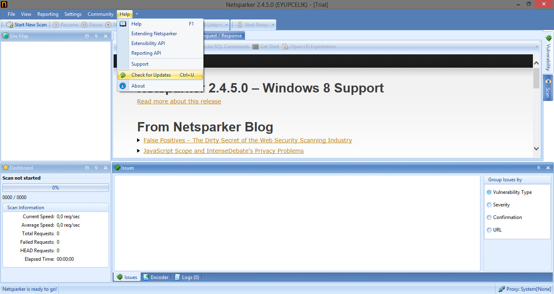Screen dimensions: 554x294
Task: Close the Site Map panel
Action: tap(106, 36)
